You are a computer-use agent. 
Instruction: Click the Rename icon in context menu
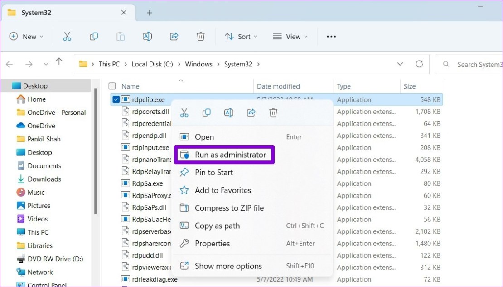tap(229, 113)
